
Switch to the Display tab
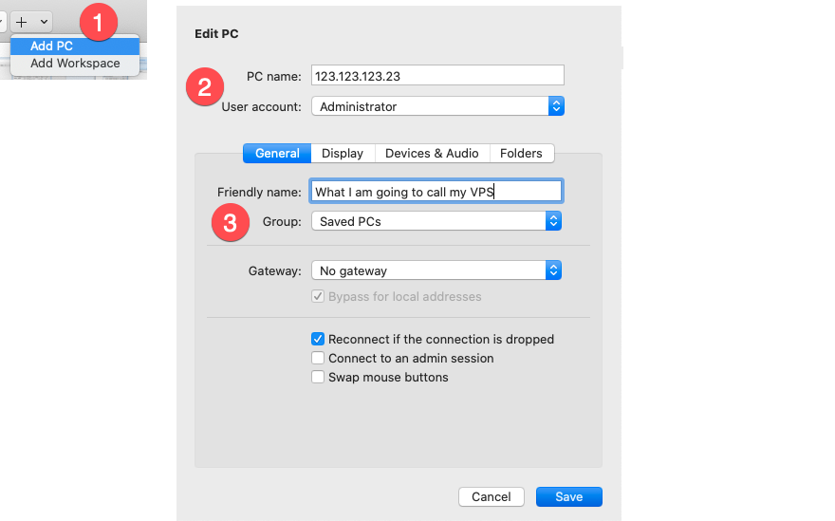(x=343, y=154)
